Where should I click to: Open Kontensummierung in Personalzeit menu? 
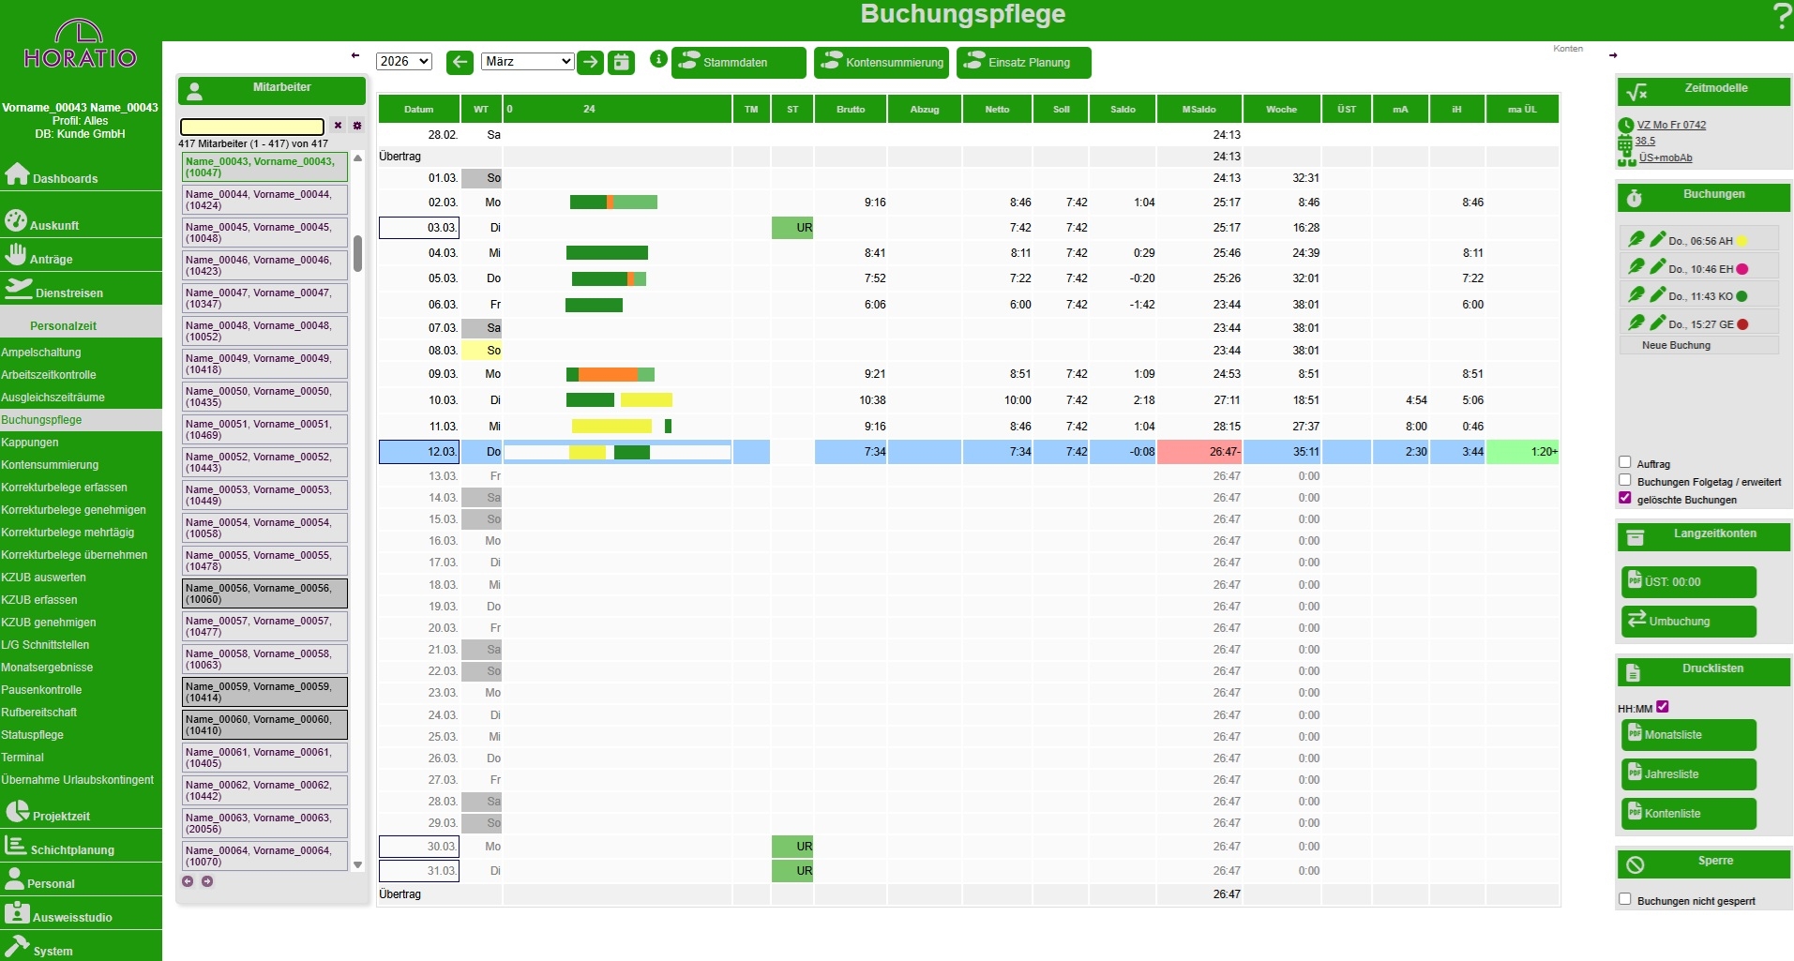[50, 465]
